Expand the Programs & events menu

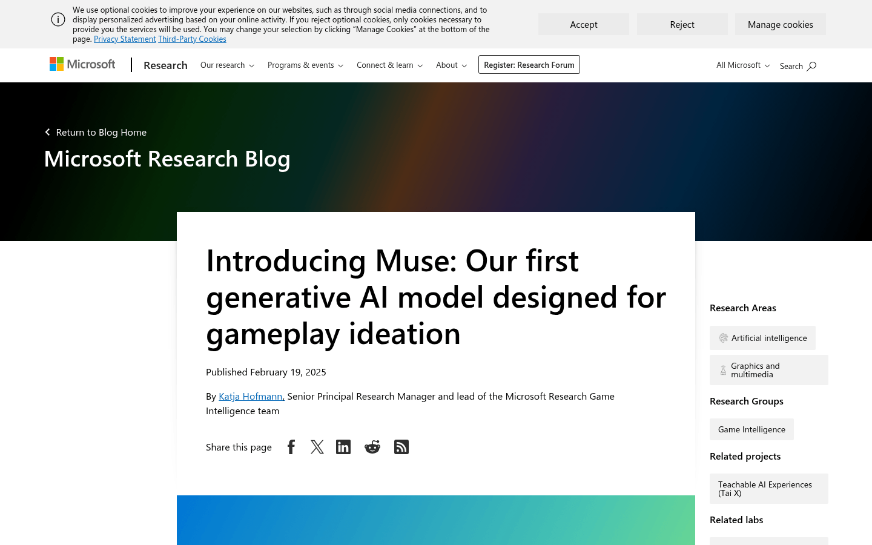[305, 65]
